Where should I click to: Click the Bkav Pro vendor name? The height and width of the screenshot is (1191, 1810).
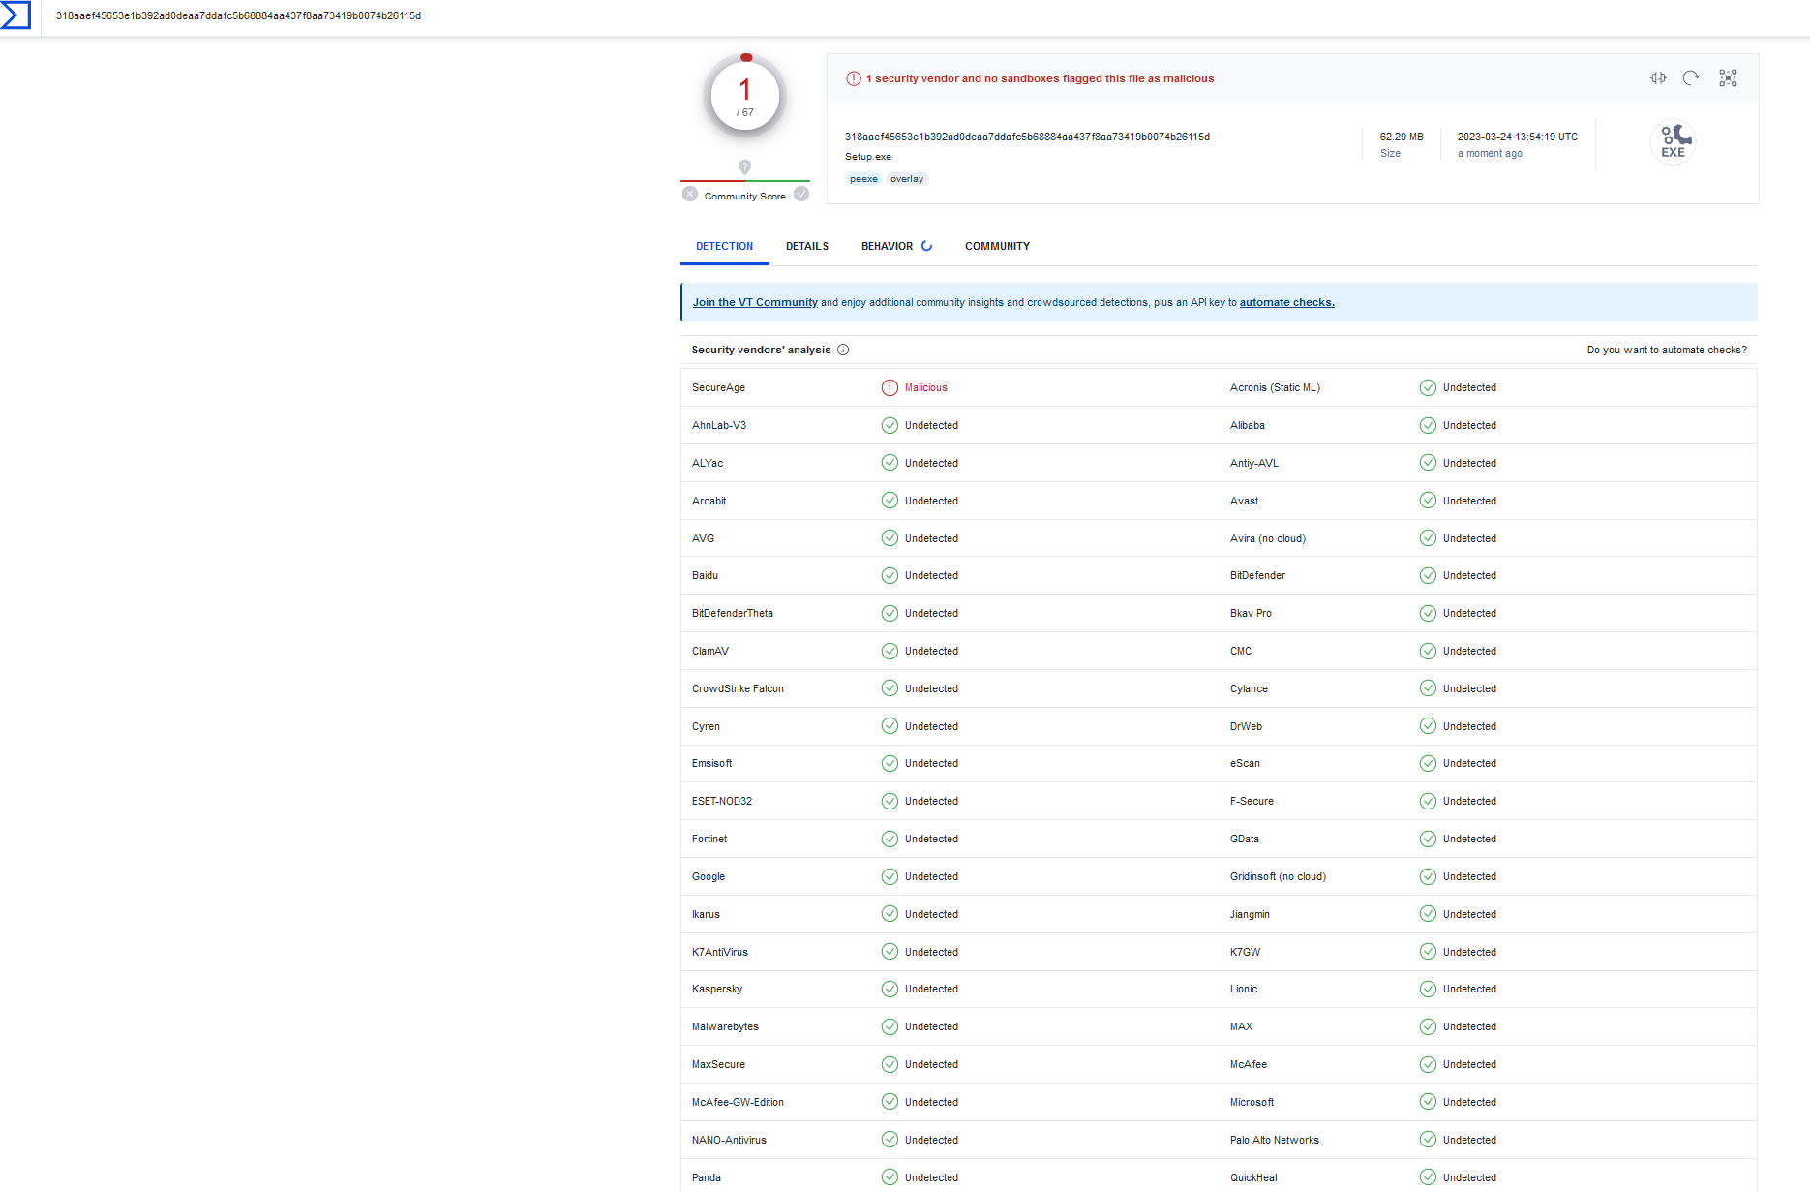pos(1251,614)
